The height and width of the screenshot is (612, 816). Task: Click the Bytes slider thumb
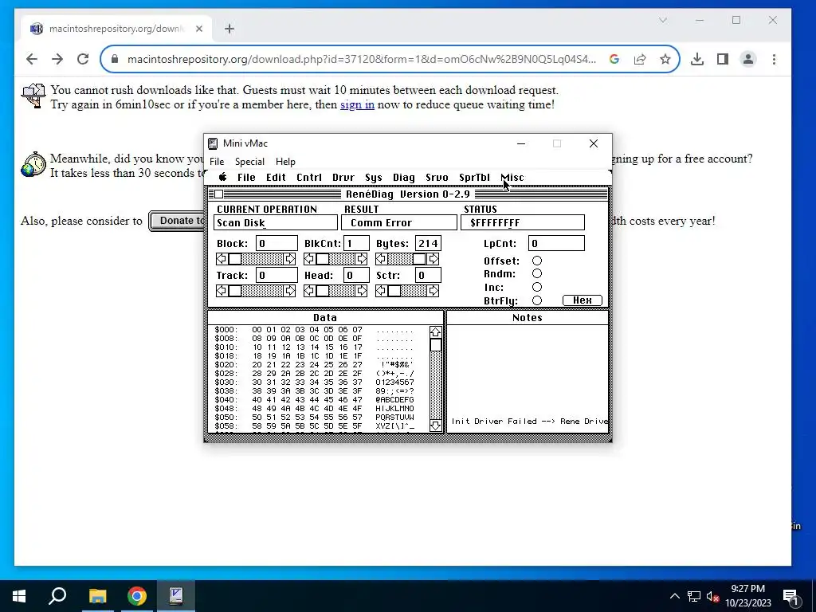coord(419,259)
